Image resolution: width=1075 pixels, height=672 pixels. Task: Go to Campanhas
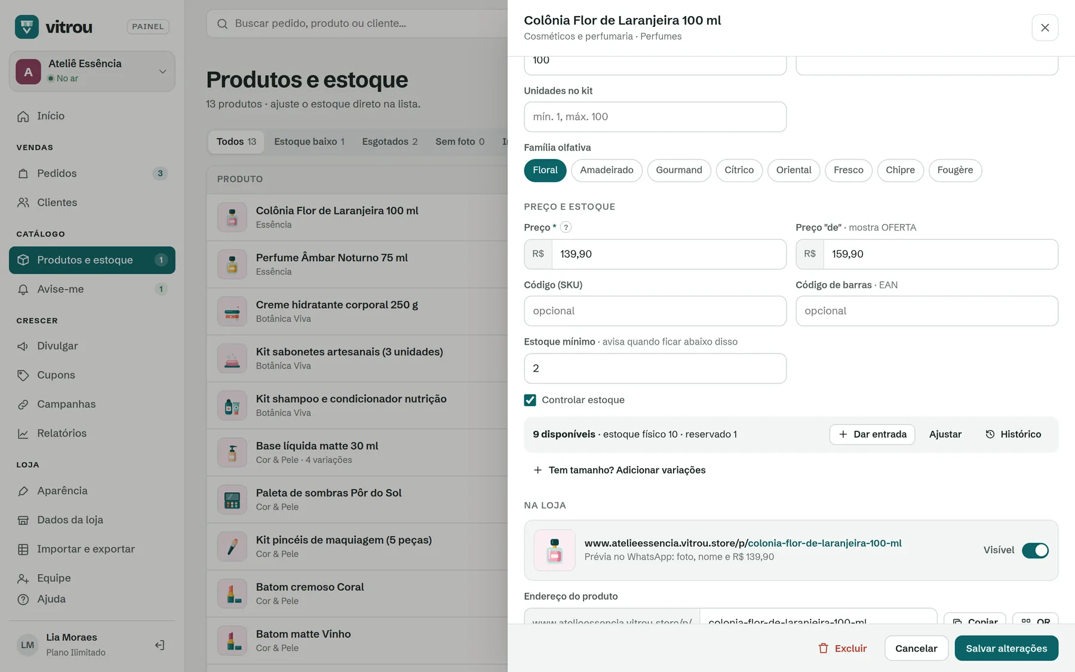pyautogui.click(x=92, y=404)
